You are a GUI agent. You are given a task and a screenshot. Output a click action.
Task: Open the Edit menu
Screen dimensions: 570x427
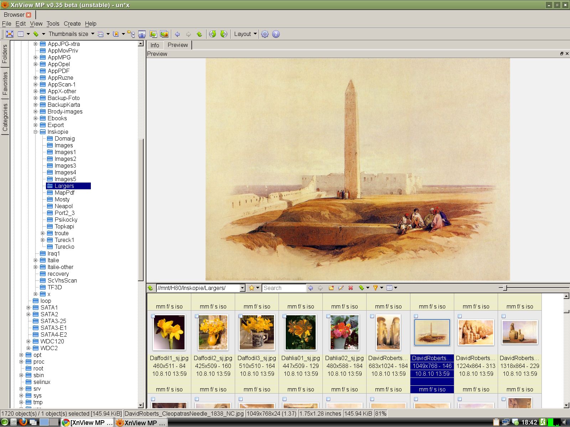click(x=21, y=23)
